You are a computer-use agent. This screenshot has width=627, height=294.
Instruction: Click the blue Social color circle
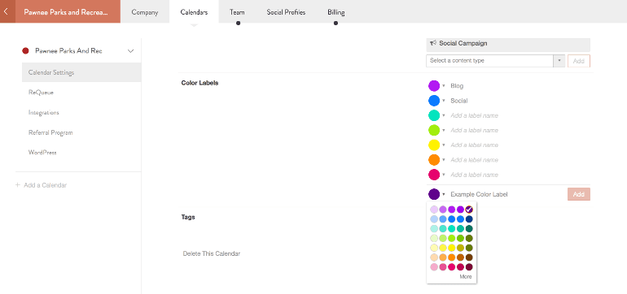434,101
